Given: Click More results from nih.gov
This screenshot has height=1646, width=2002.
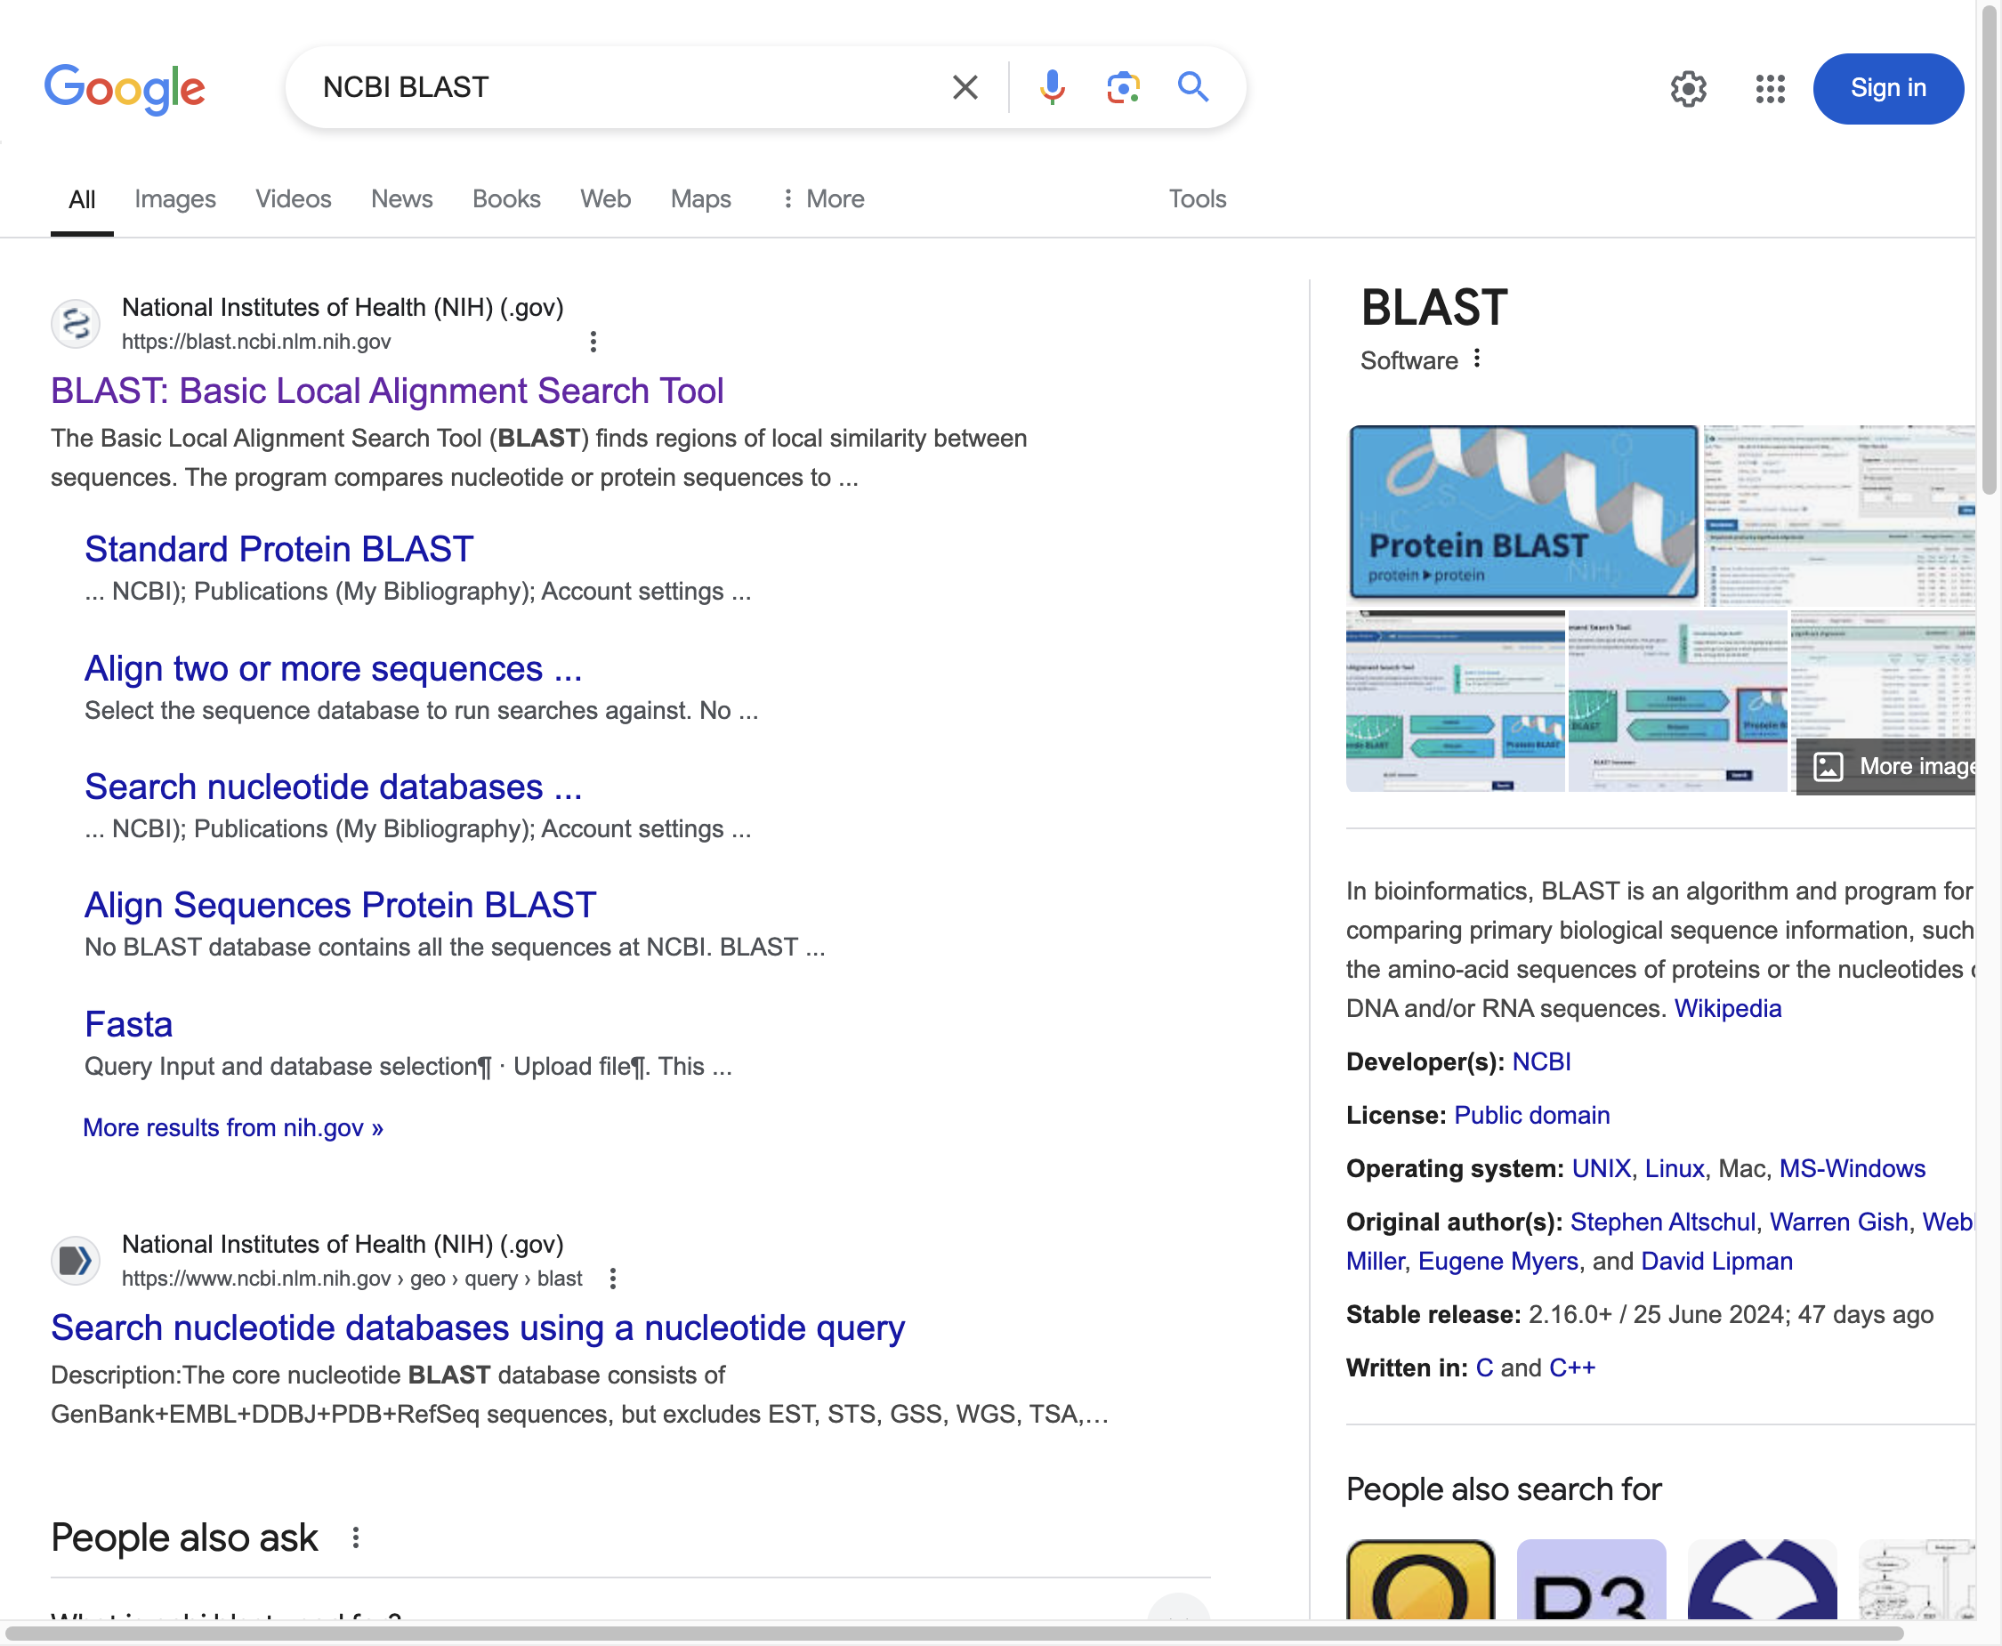Looking at the screenshot, I should pos(233,1127).
